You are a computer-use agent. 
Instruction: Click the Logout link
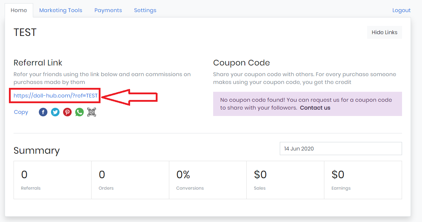pos(401,10)
